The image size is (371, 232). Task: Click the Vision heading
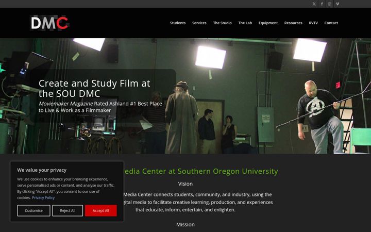185,184
